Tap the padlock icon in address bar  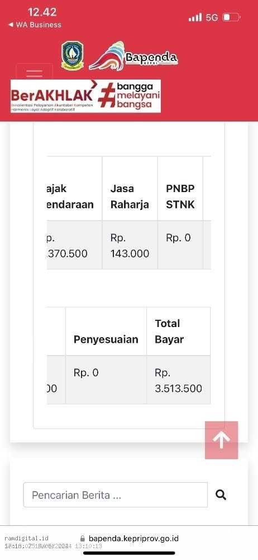click(83, 539)
